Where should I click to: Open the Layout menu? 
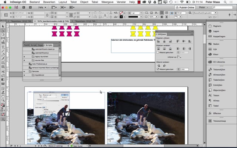63,2
